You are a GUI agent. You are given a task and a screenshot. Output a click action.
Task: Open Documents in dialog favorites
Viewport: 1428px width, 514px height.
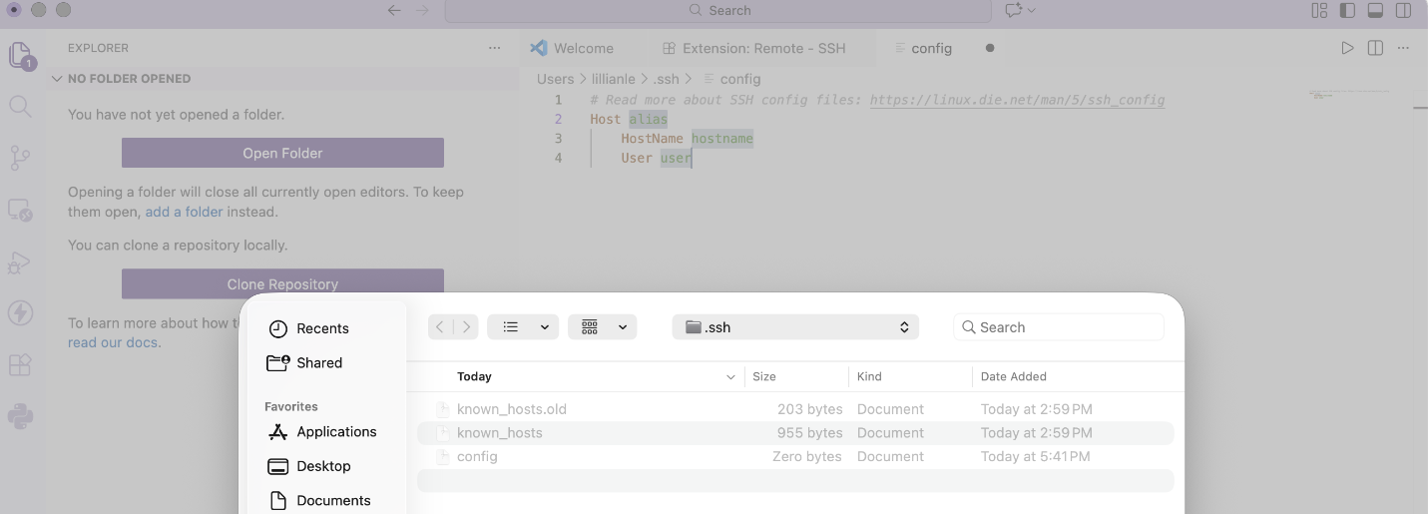pyautogui.click(x=333, y=500)
